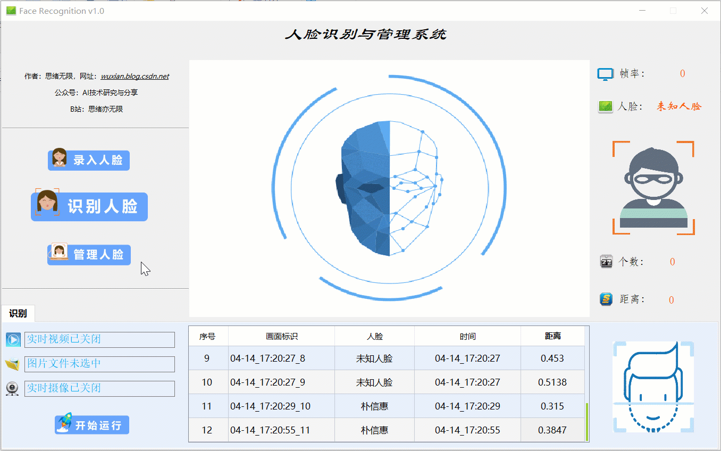Click 朴信惠 cell in row 12

click(x=375, y=430)
